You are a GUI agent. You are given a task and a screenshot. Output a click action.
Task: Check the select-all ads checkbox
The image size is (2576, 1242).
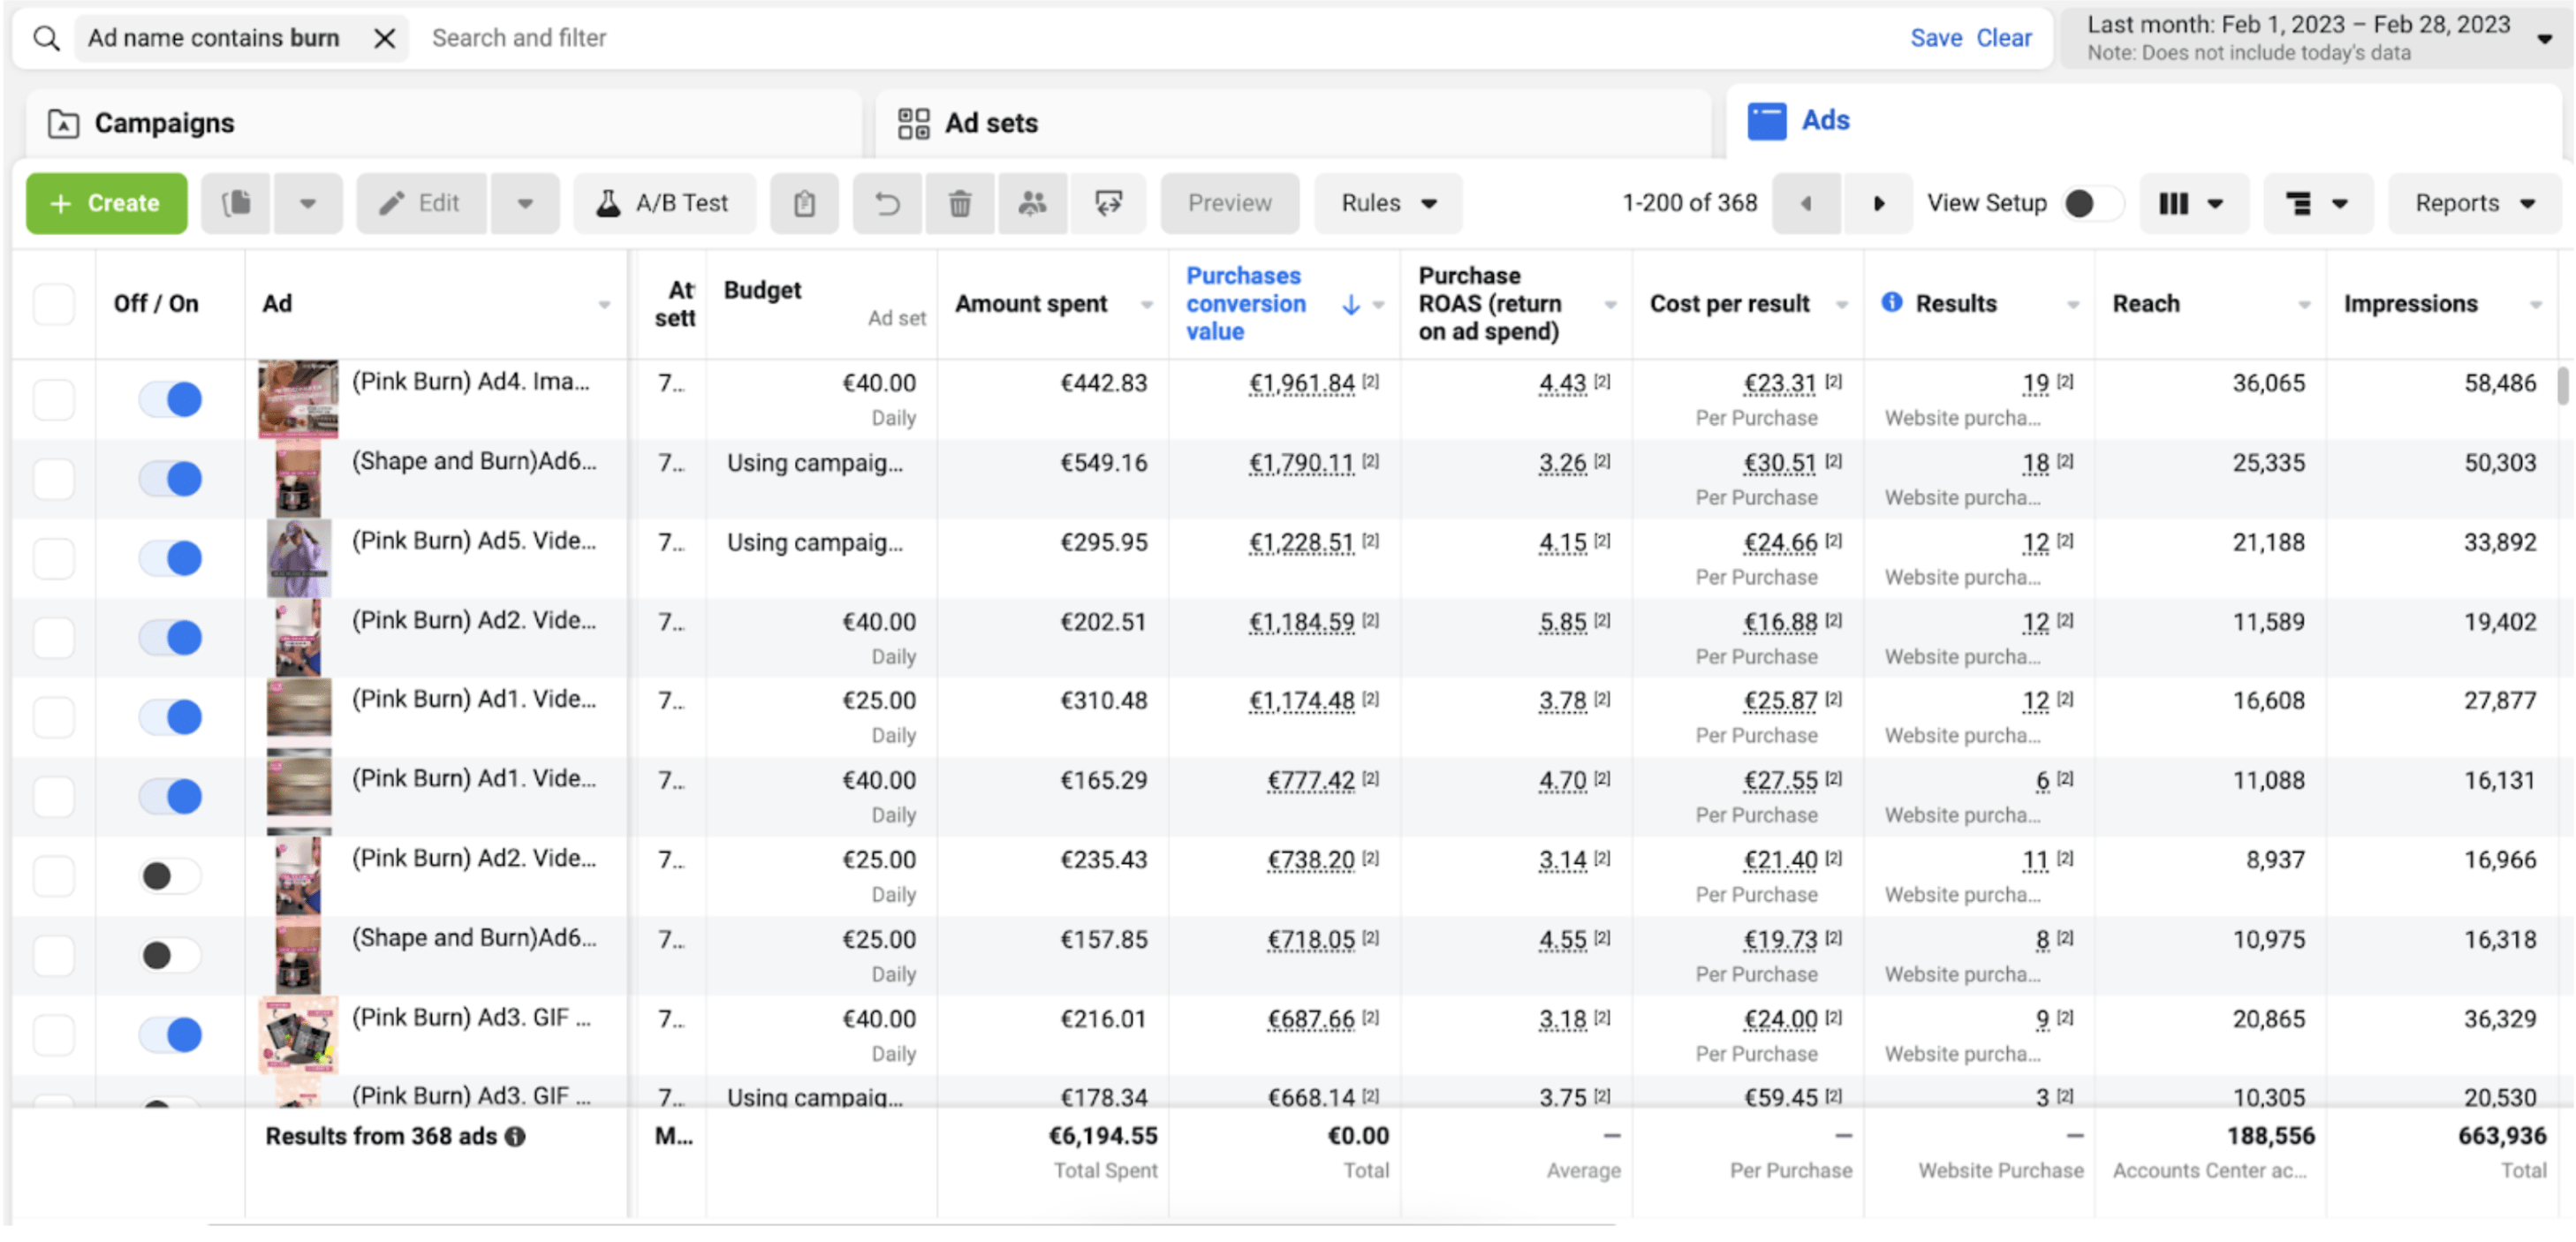54,304
